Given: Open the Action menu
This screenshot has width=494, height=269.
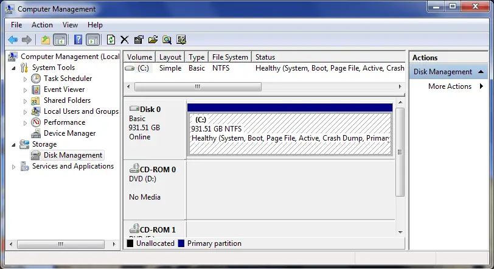Looking at the screenshot, I should point(42,25).
